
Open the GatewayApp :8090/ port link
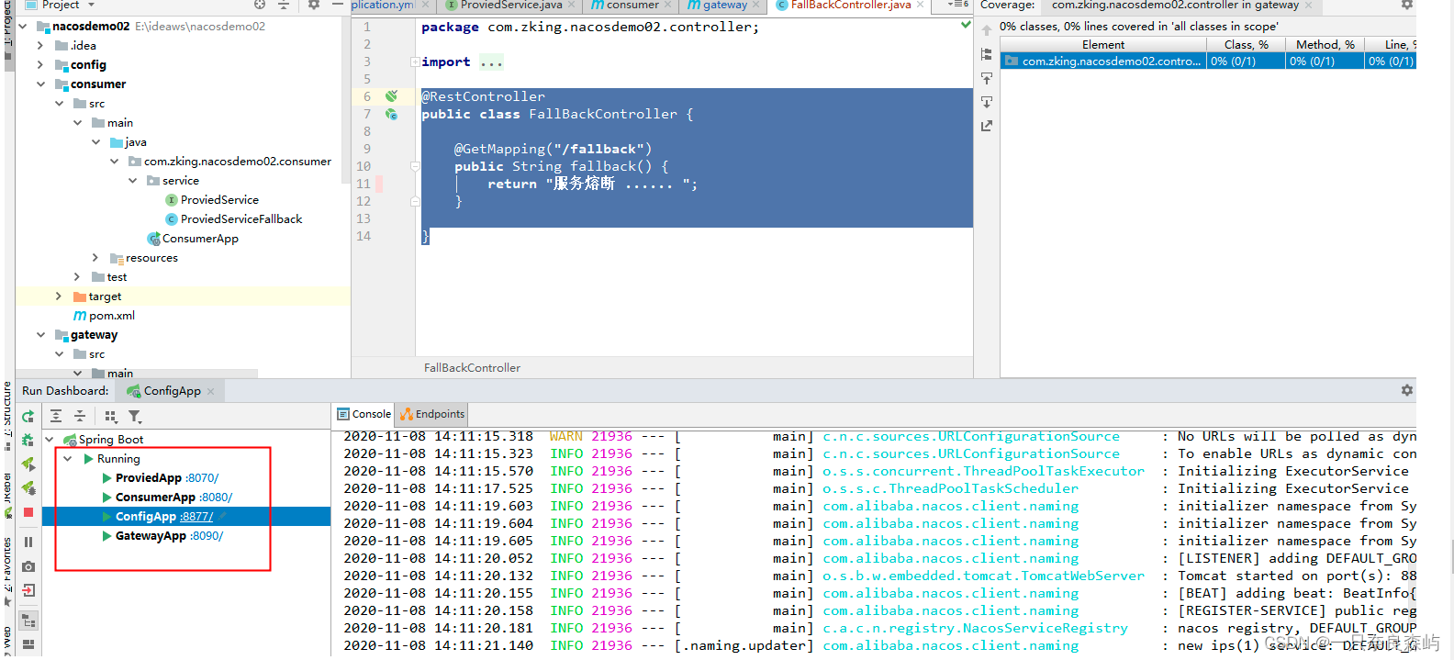207,536
